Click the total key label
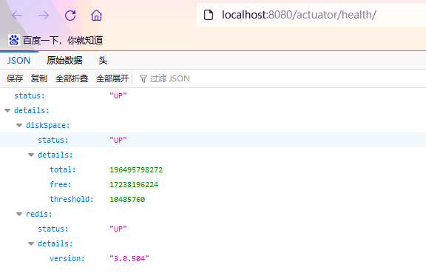This screenshot has height=273, width=426. point(62,169)
